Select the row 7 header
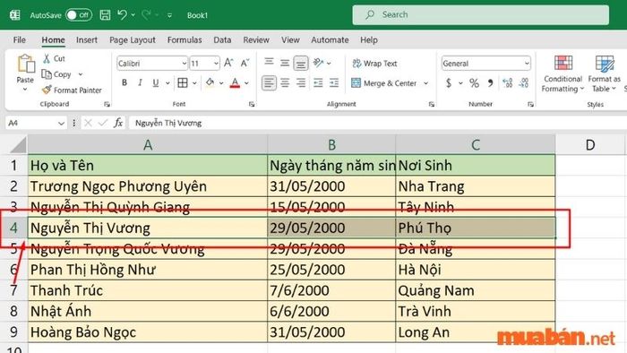The image size is (627, 353). [x=14, y=290]
